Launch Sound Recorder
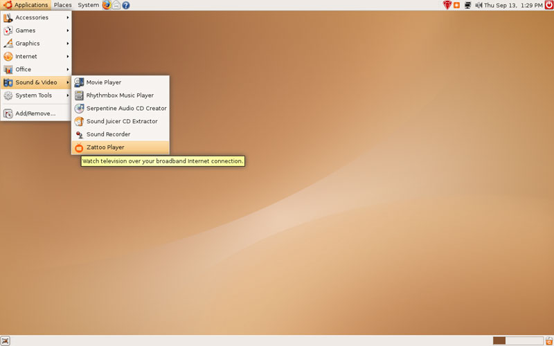 coord(120,134)
